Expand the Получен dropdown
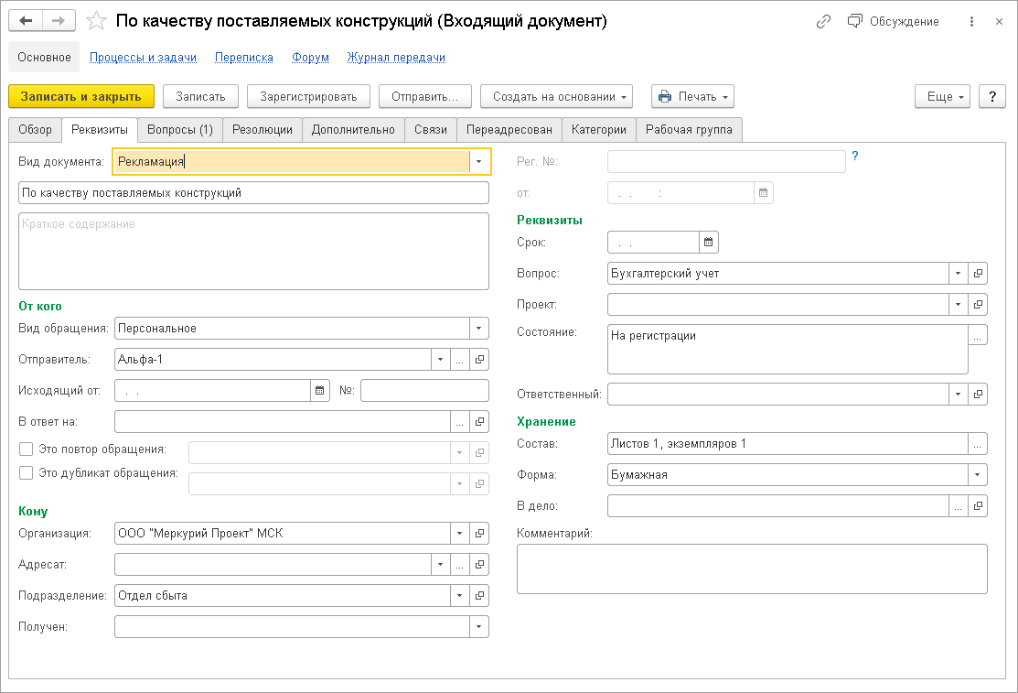The height and width of the screenshot is (693, 1018). click(479, 627)
